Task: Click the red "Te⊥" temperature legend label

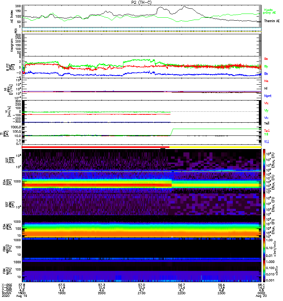Action: click(x=267, y=131)
